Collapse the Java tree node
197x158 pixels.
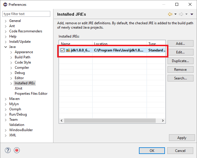5,47
